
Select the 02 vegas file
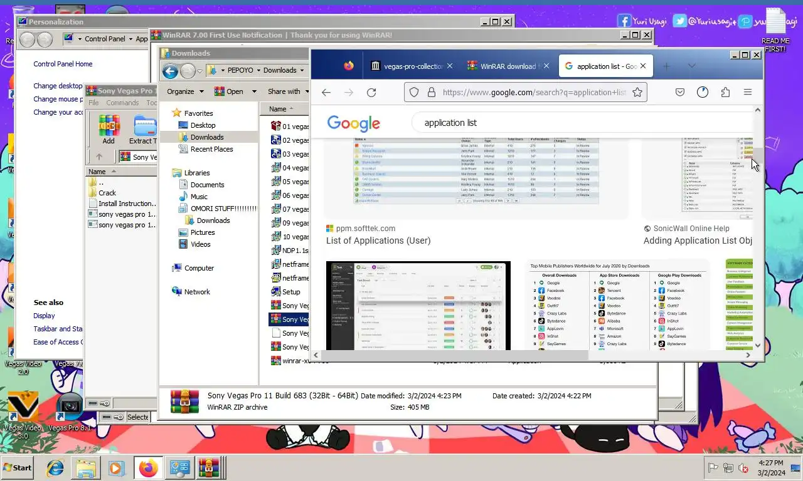(x=290, y=140)
